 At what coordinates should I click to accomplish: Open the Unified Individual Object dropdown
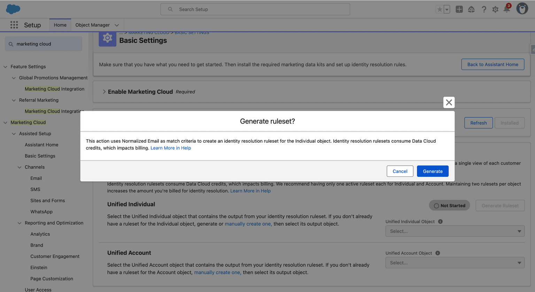coord(455,231)
